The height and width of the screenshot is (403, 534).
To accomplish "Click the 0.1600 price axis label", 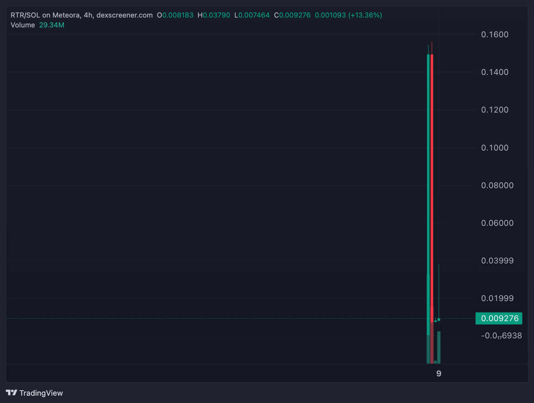I will (495, 34).
